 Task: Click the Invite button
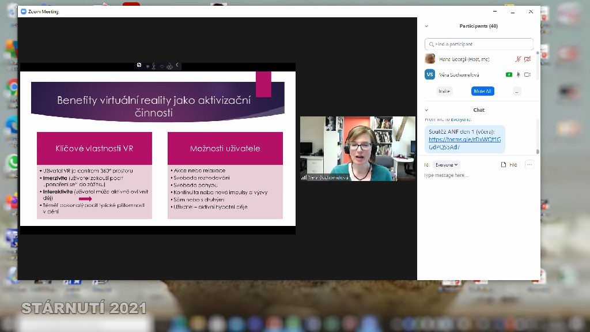tap(444, 91)
